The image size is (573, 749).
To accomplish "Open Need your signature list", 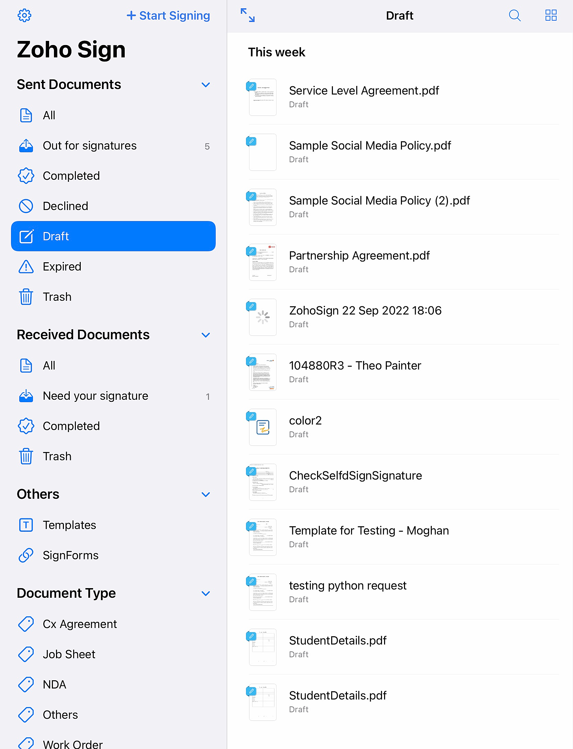I will pyautogui.click(x=113, y=396).
